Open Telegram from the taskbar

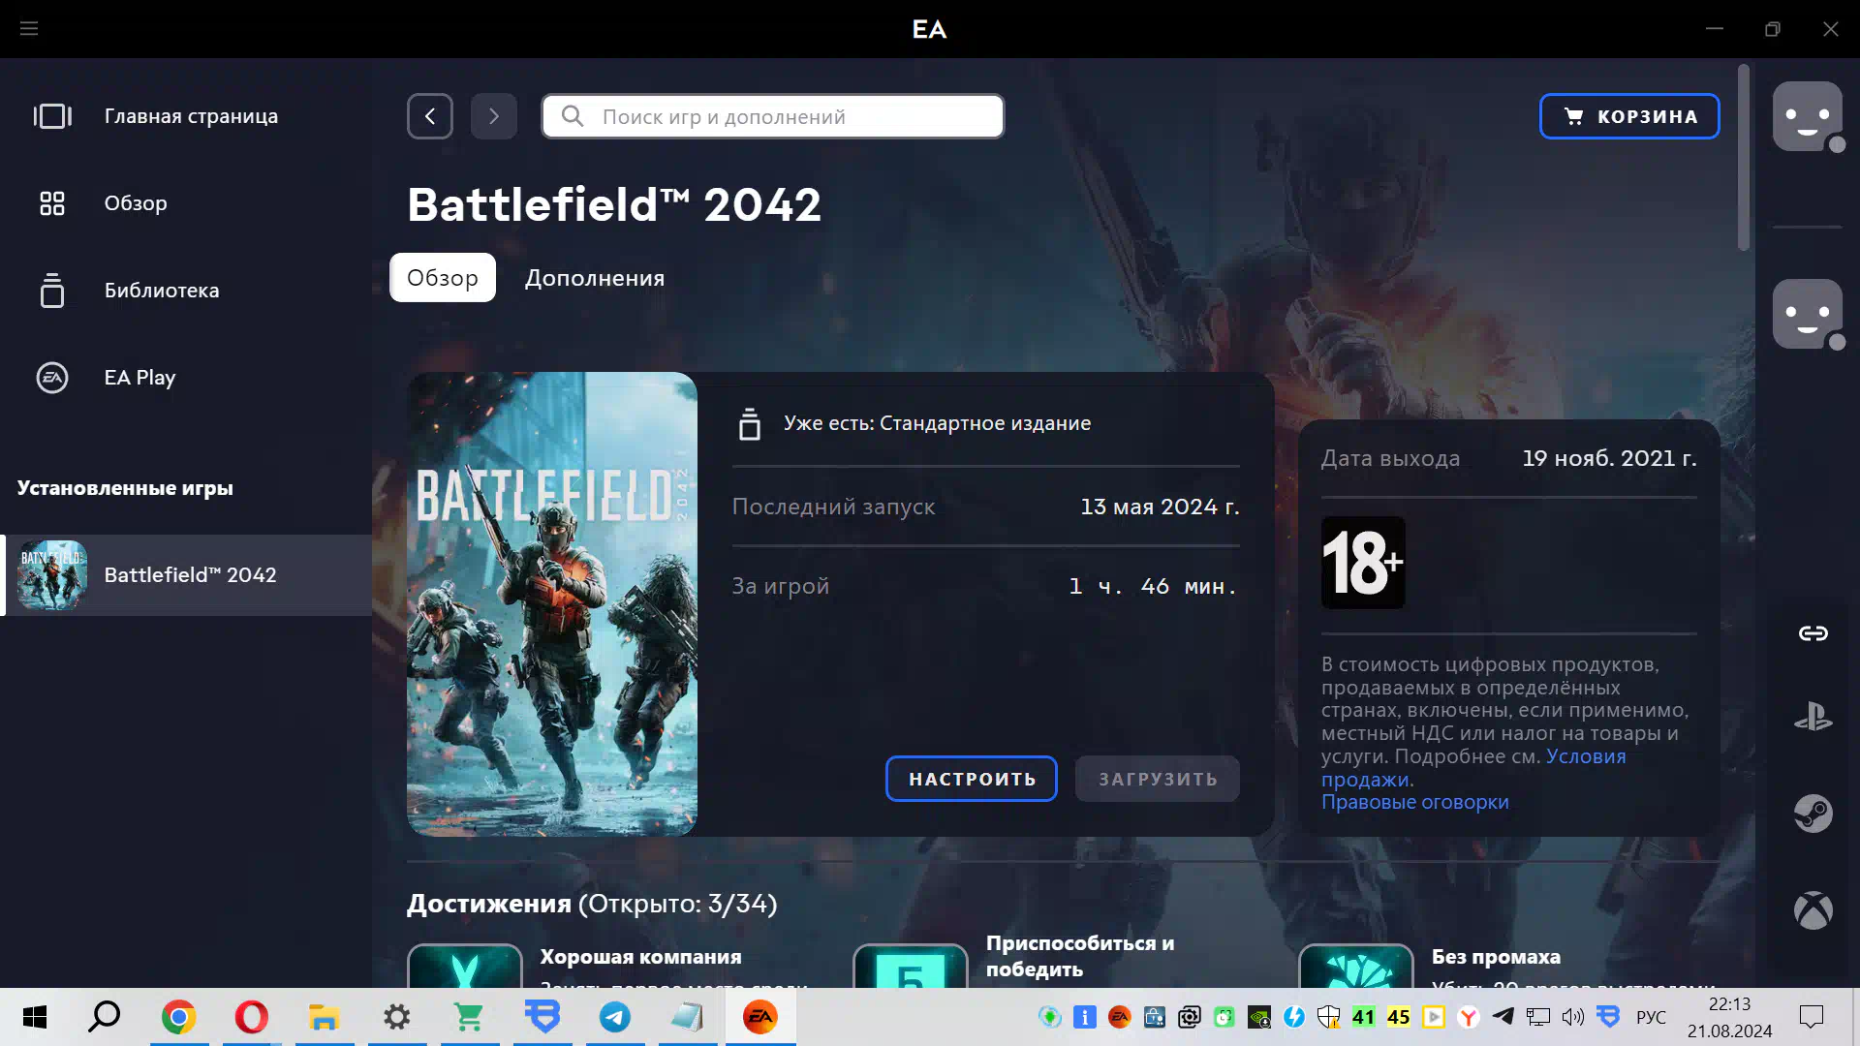(614, 1017)
